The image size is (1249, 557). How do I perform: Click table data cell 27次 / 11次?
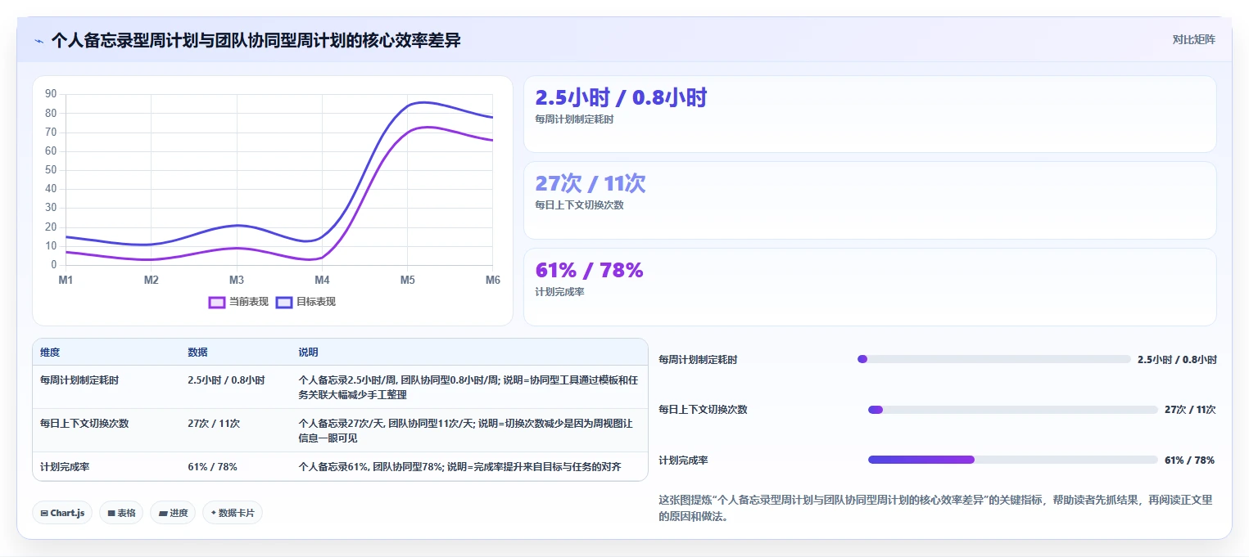pyautogui.click(x=214, y=424)
